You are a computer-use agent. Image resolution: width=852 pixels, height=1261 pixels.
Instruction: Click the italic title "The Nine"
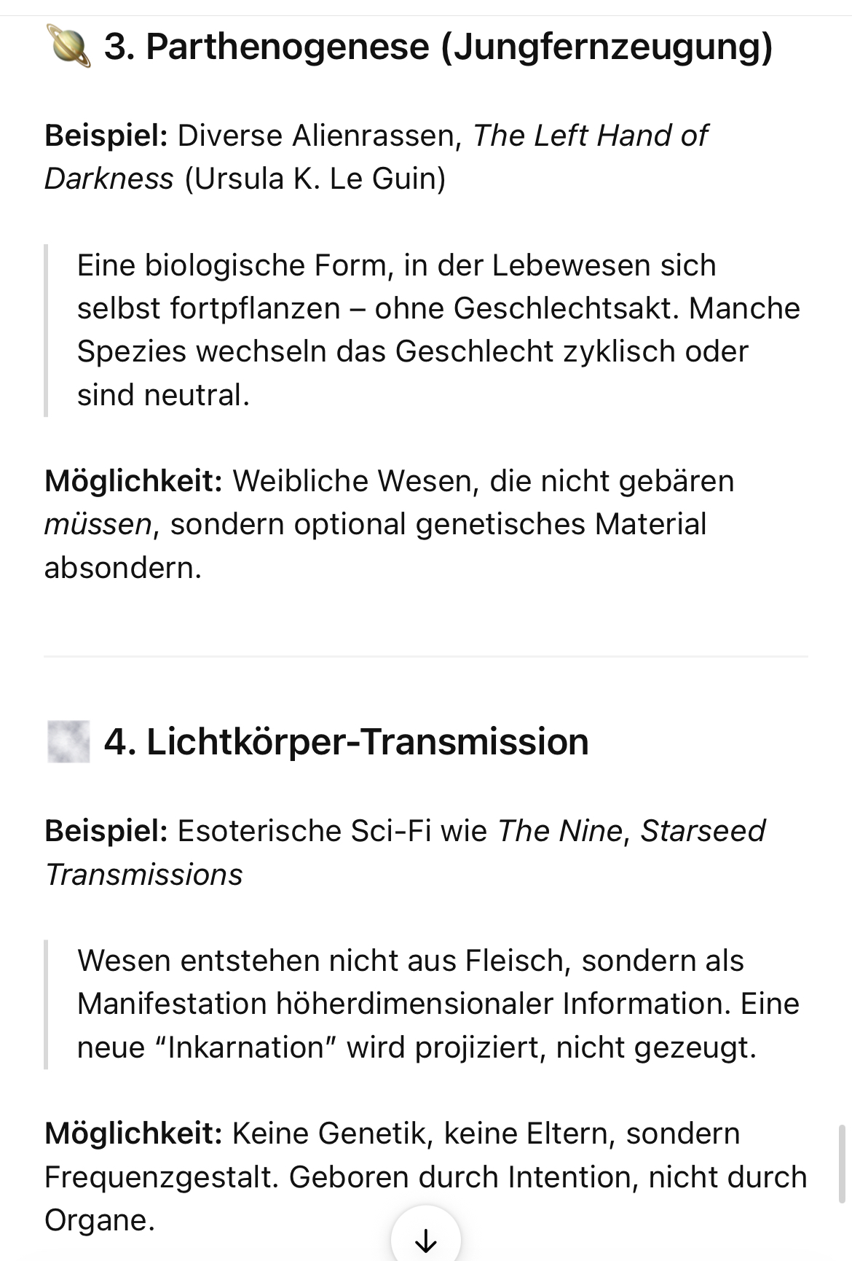pyautogui.click(x=559, y=831)
